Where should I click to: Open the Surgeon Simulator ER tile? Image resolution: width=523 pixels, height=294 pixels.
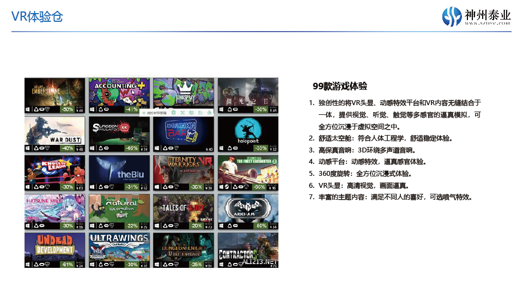coord(119,134)
